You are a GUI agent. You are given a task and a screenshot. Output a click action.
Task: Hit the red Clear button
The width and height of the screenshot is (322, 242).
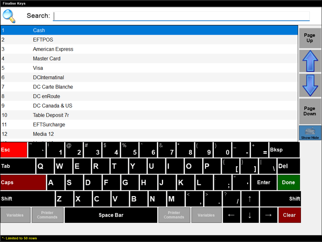[x=289, y=215]
